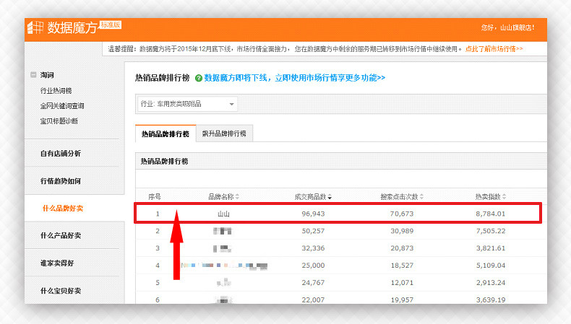Sort by 热卖指数 column
Screen dimensions: 571x324
tap(491, 197)
